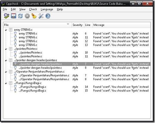This screenshot has width=155, height=123.
Task: Open the View menu
Action: 22,9
